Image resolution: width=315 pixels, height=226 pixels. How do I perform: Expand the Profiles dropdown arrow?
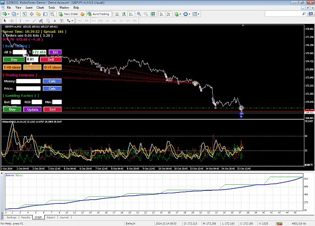point(18,14)
